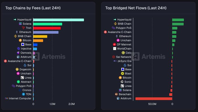Click the zkSync Era label
Screen dimensions: 198x112
(125, 61)
